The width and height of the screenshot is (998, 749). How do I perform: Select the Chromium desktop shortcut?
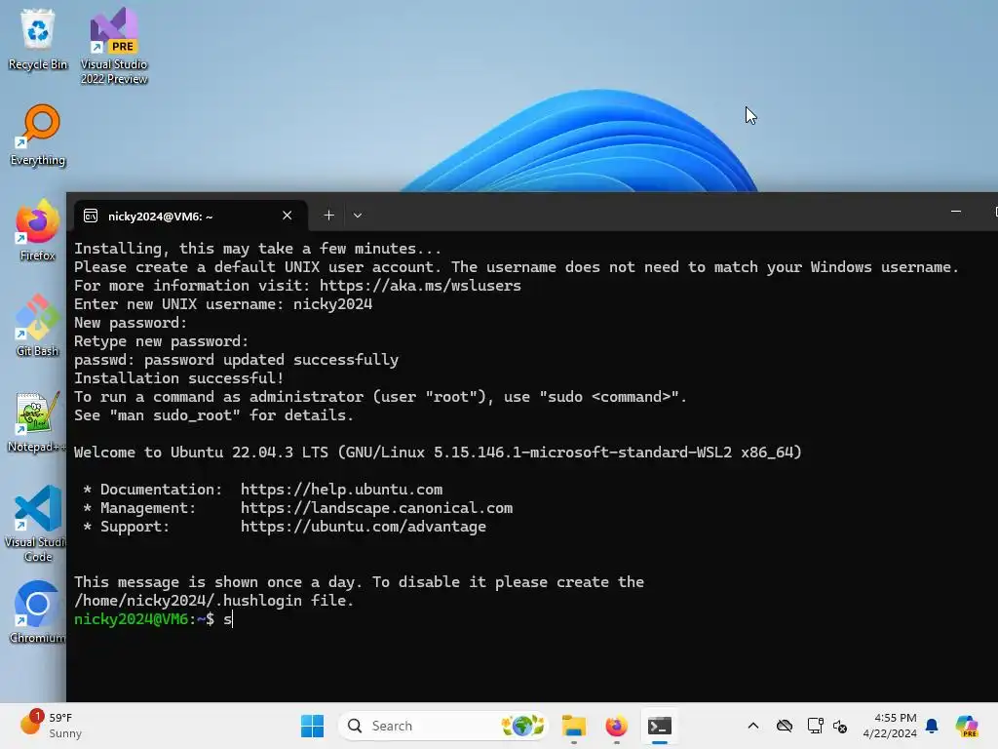coord(37,612)
